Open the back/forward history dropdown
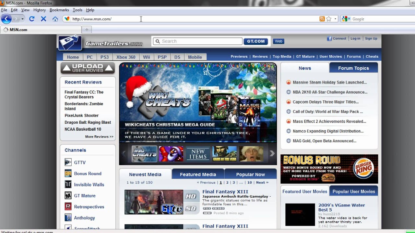 click(22, 19)
